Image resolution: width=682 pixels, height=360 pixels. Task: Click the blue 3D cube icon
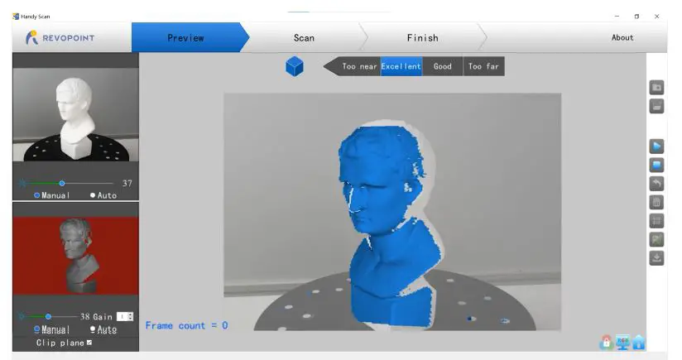tap(295, 66)
